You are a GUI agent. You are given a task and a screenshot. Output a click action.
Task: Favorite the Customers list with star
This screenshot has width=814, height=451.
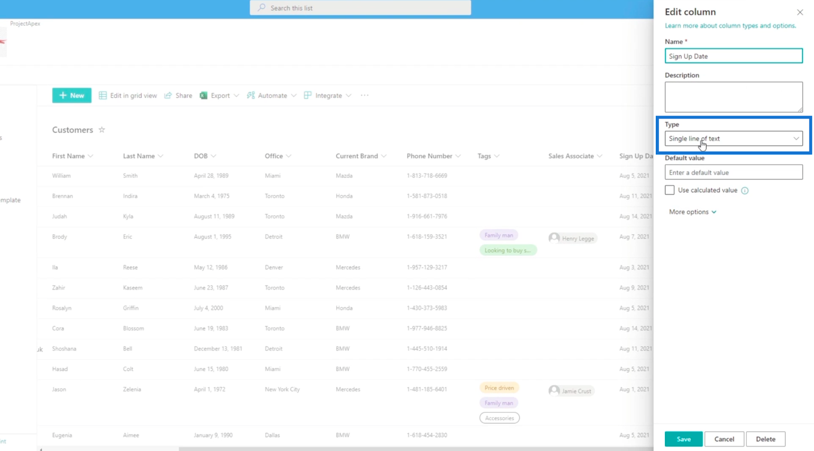pyautogui.click(x=102, y=130)
